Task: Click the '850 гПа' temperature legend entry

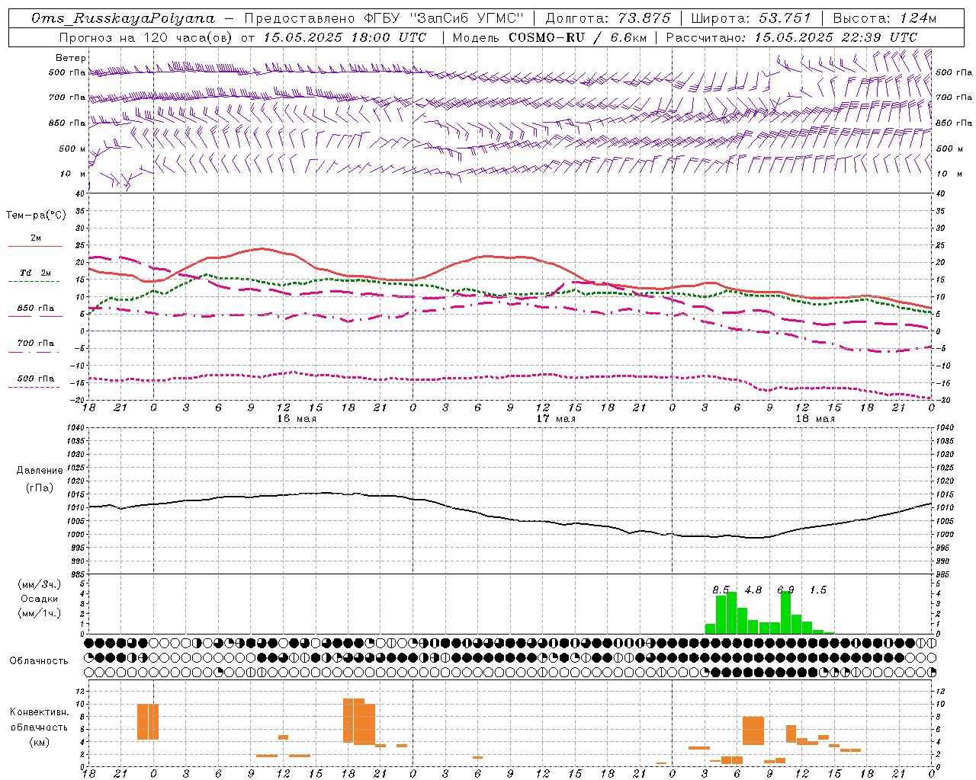Action: pyautogui.click(x=36, y=308)
